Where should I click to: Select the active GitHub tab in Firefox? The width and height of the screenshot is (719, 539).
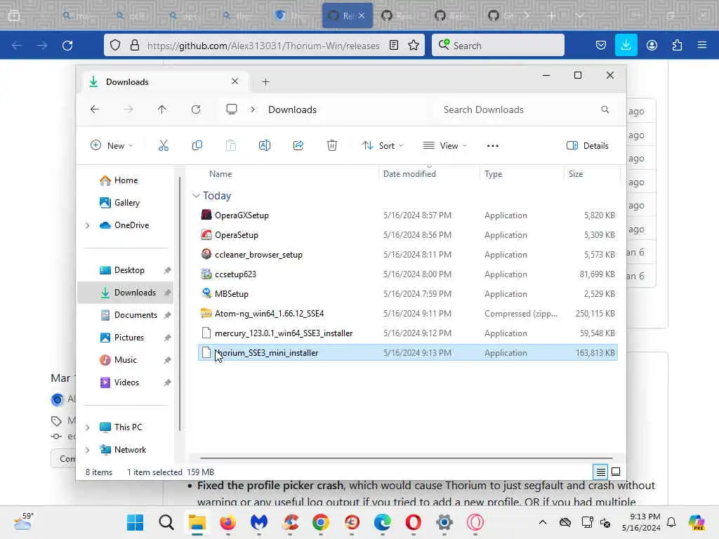click(x=347, y=15)
